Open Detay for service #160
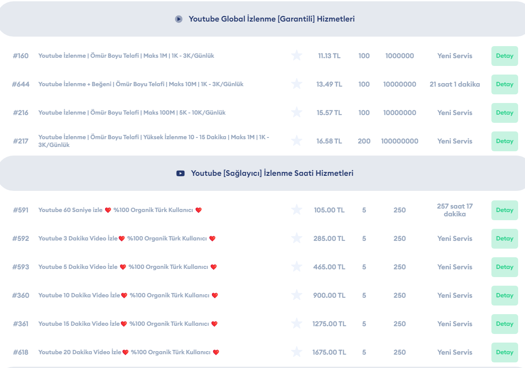525x368 pixels. (x=504, y=56)
